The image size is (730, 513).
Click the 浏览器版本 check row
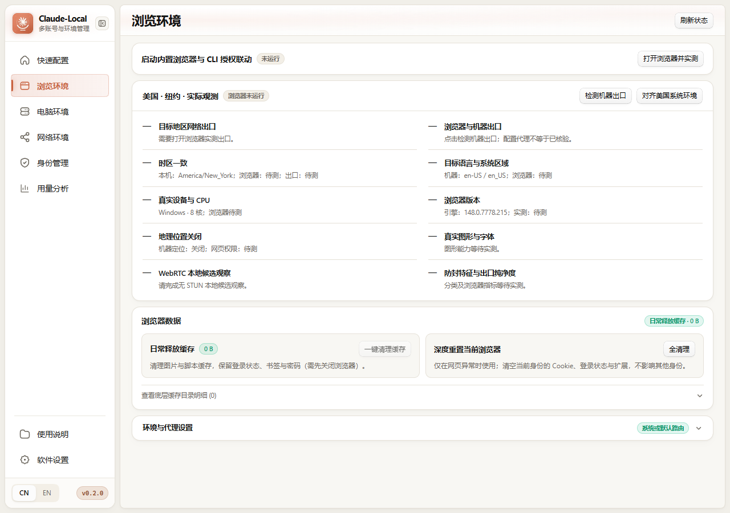(x=565, y=206)
